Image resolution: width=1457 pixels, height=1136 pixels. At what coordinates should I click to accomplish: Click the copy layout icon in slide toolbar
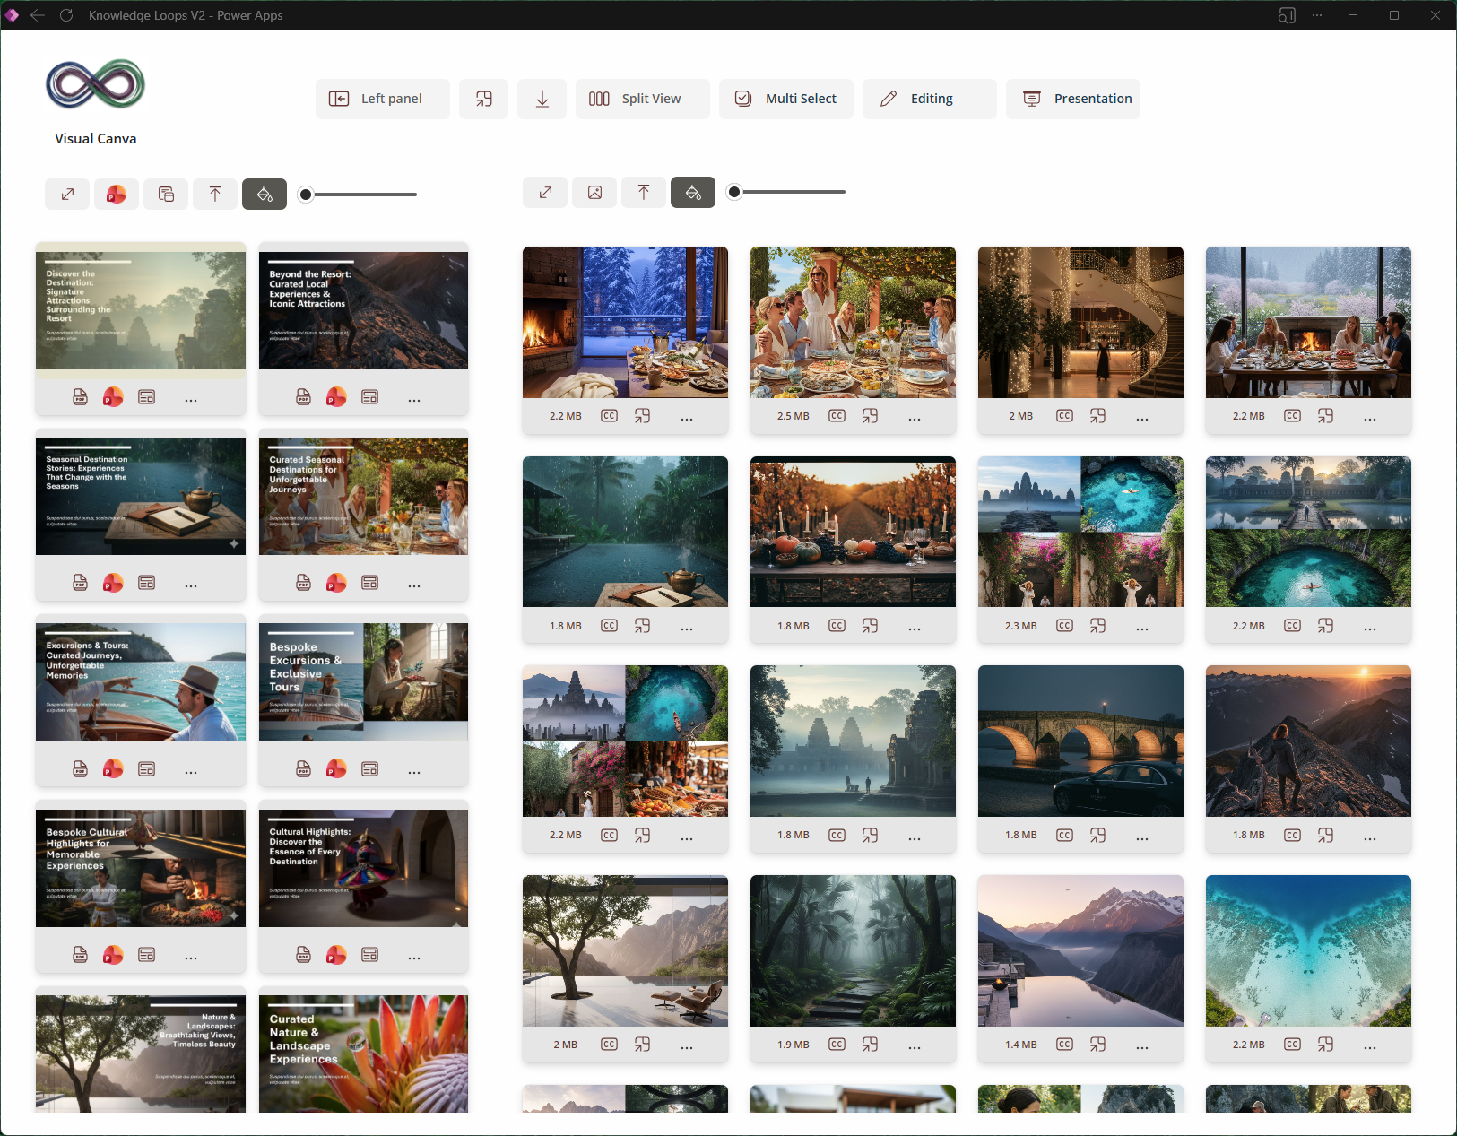pos(166,194)
